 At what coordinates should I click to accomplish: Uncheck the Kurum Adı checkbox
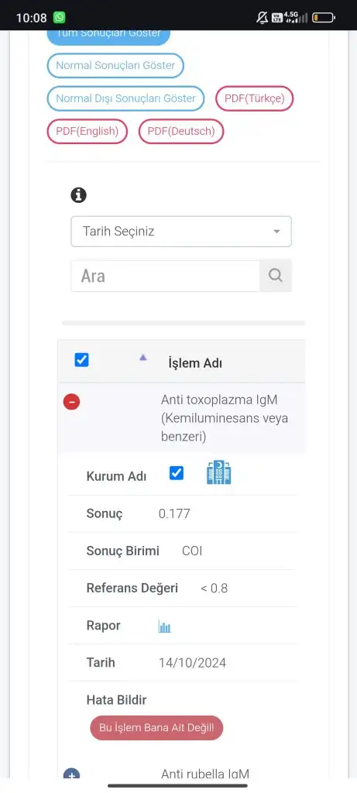click(177, 473)
